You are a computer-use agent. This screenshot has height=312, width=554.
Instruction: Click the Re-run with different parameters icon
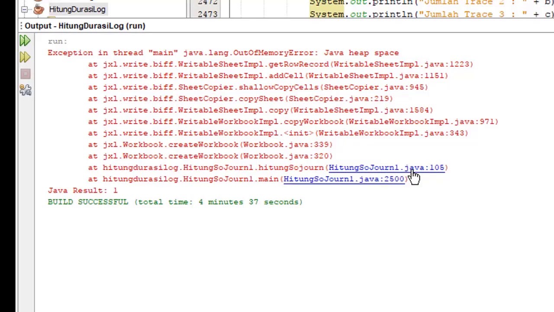coord(25,57)
